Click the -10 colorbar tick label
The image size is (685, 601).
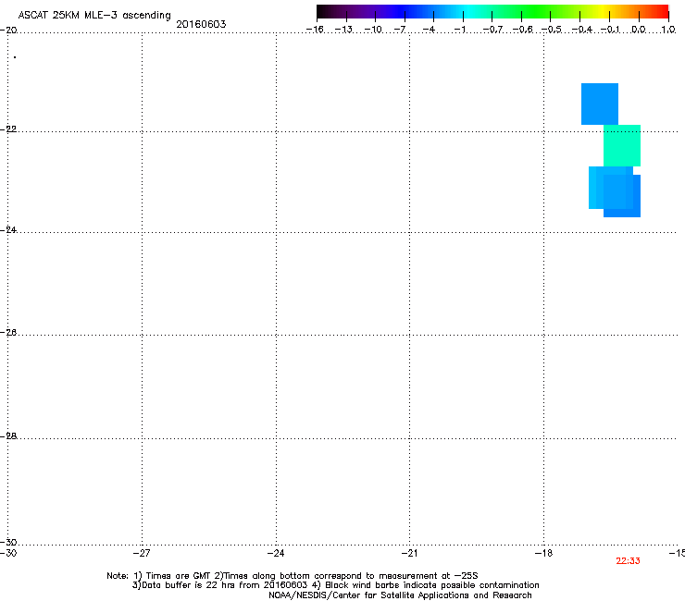point(373,30)
